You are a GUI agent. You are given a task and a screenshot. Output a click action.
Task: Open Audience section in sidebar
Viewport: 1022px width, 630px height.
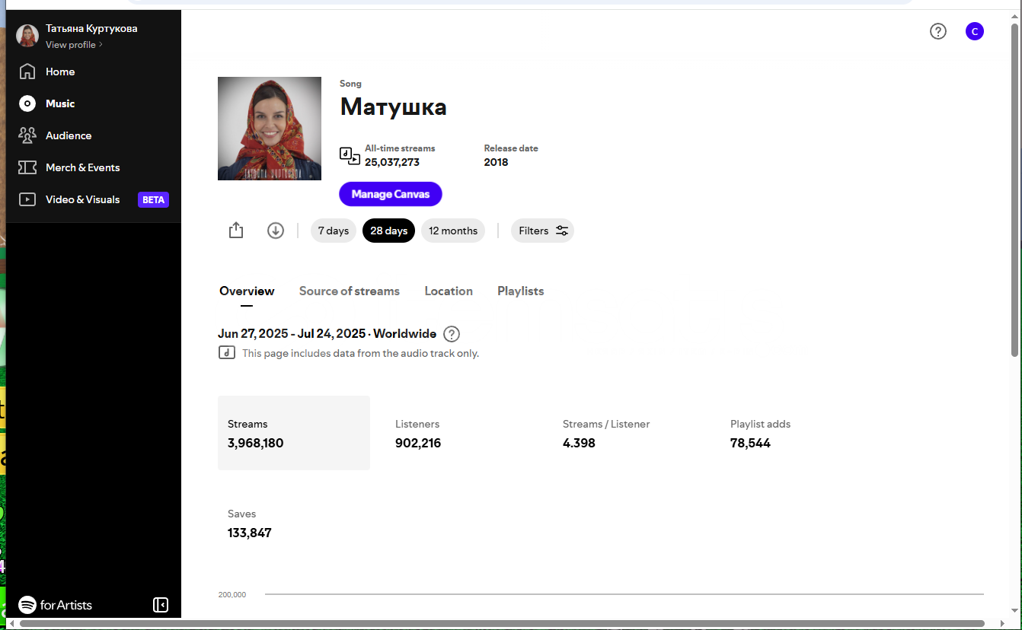point(55,135)
